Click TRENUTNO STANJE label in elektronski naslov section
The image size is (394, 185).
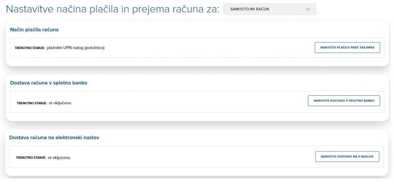31,158
